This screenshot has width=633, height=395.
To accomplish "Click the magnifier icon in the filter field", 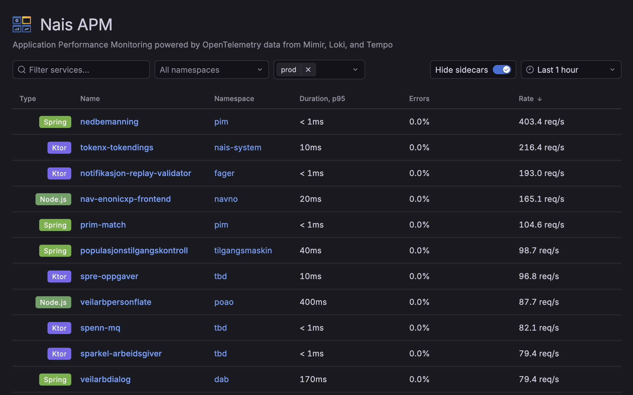I will click(22, 70).
